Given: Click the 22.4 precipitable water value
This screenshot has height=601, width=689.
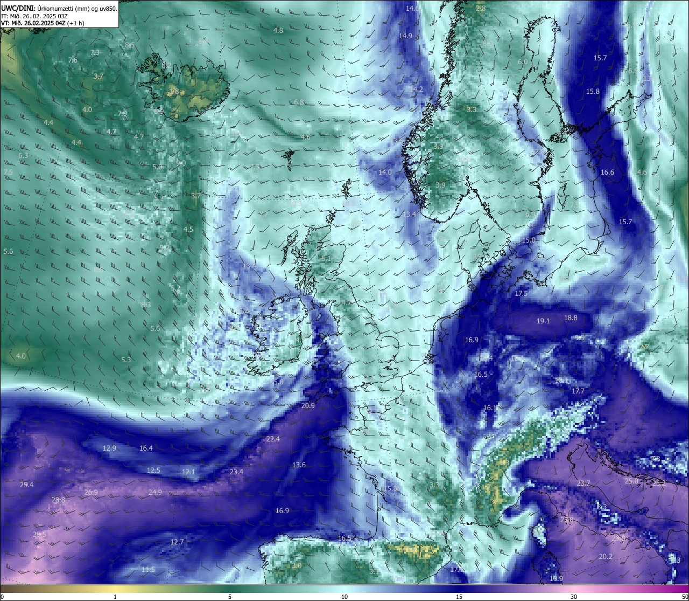Looking at the screenshot, I should 273,439.
